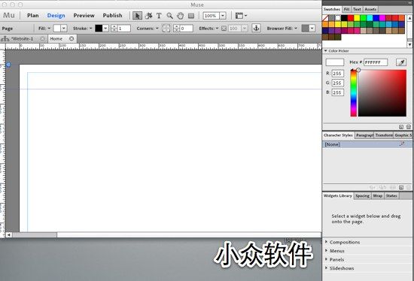Open the Swatches tab
The image size is (414, 281).
pos(332,9)
